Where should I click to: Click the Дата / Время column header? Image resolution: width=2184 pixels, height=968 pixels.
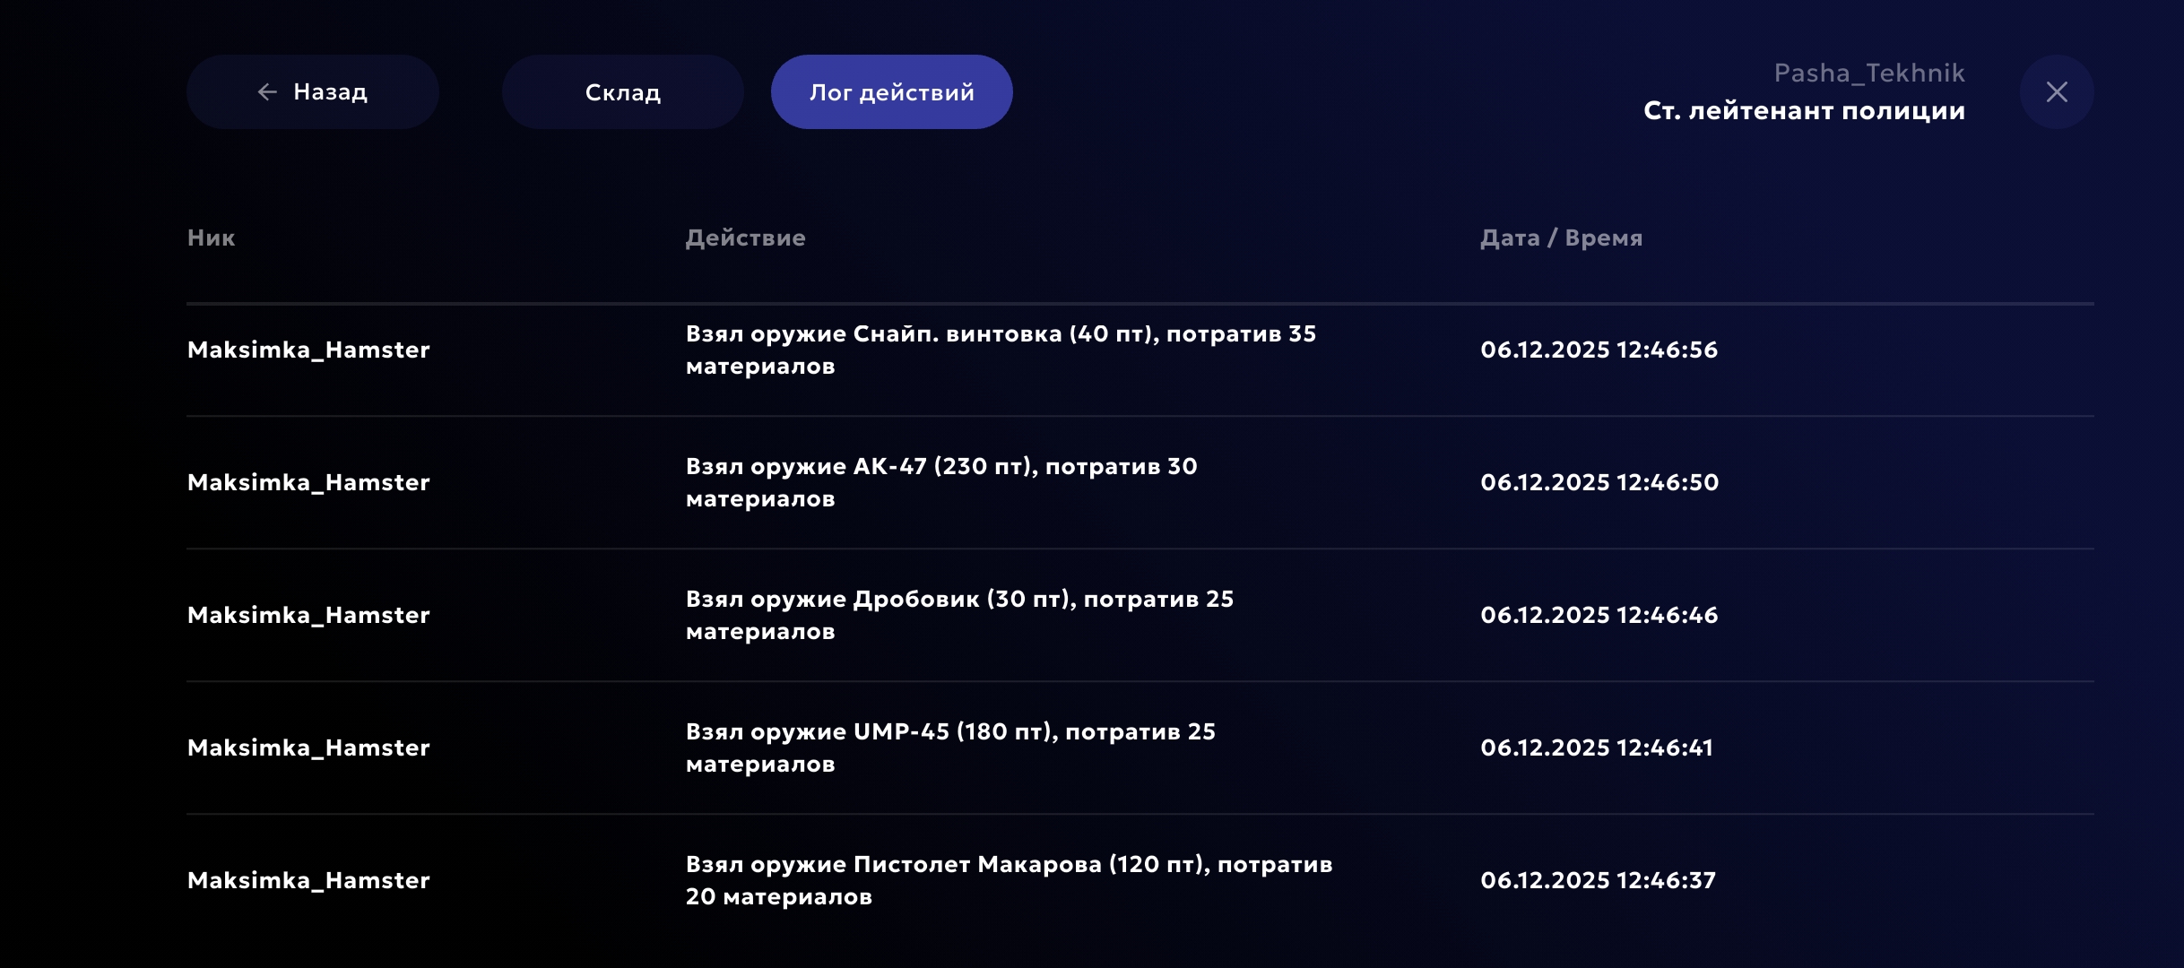click(x=1561, y=238)
